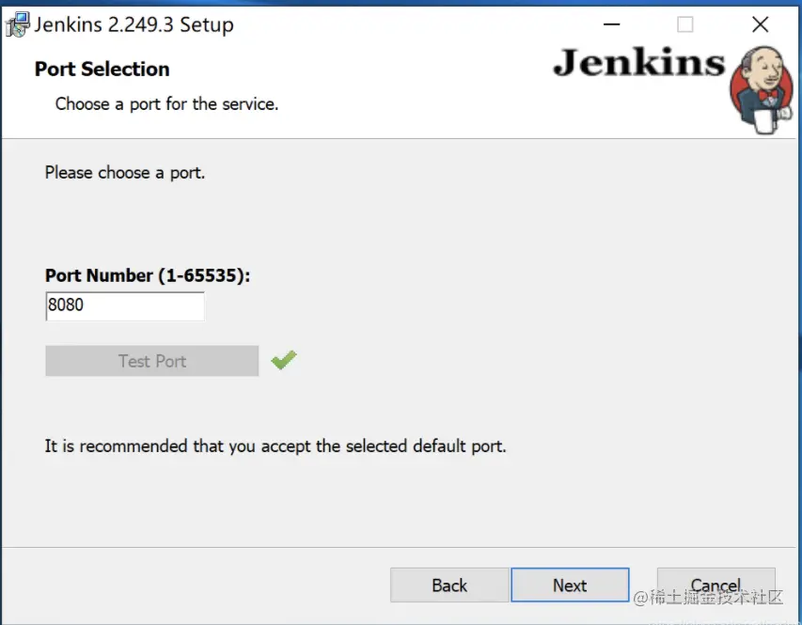The image size is (802, 625).
Task: Click the green checkmark port status icon
Action: pos(284,360)
